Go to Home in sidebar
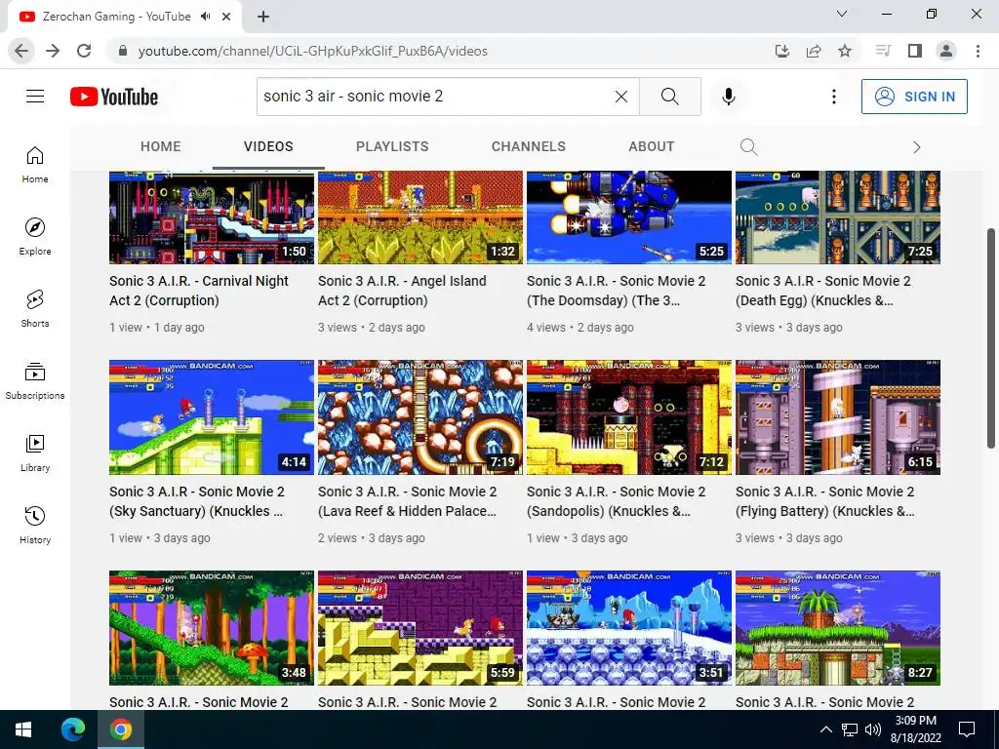 [35, 164]
